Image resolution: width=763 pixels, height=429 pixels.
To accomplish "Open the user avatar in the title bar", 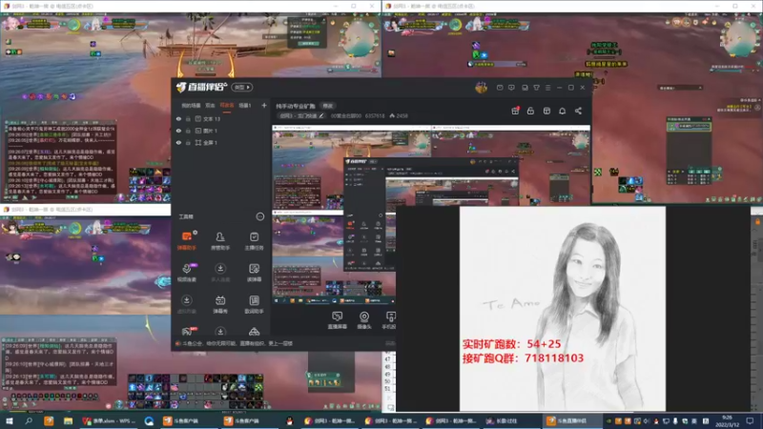I will (482, 88).
